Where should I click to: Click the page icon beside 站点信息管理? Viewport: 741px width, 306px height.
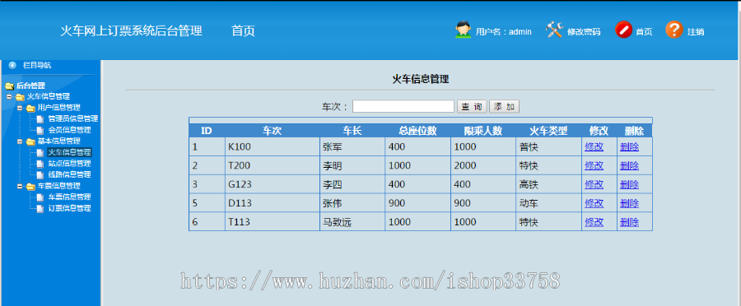click(x=40, y=164)
